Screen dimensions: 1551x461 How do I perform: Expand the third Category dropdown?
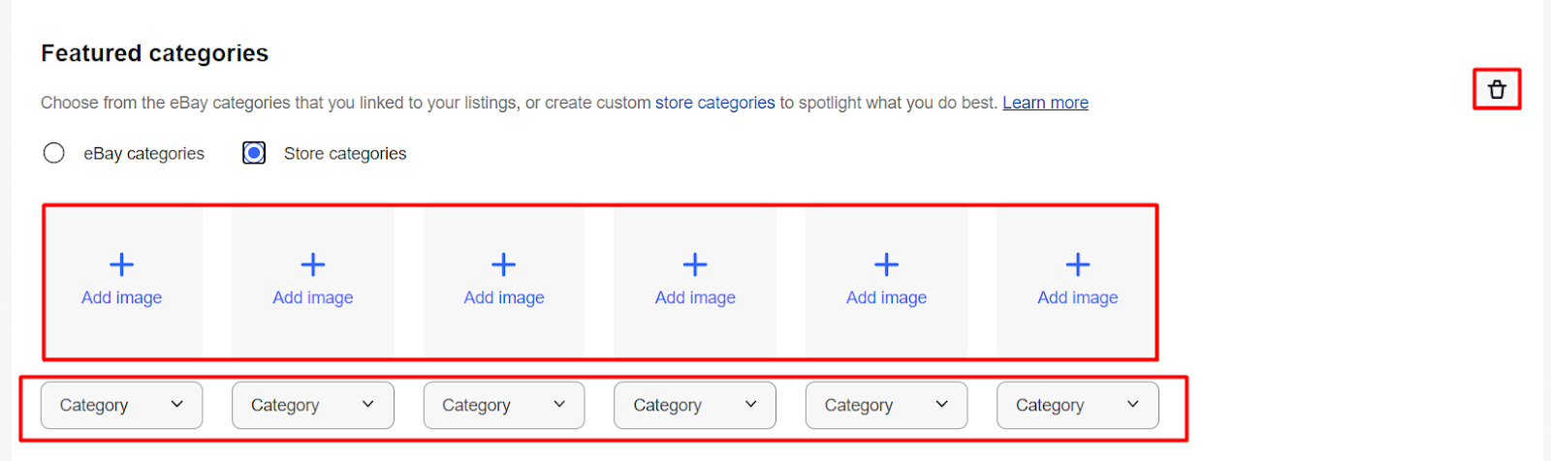504,405
